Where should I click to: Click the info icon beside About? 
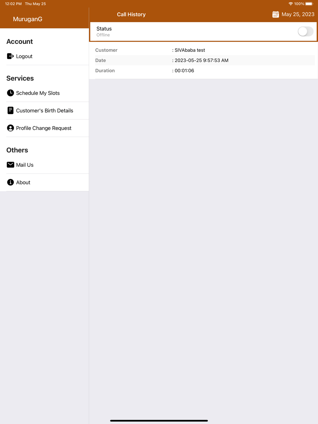10,182
